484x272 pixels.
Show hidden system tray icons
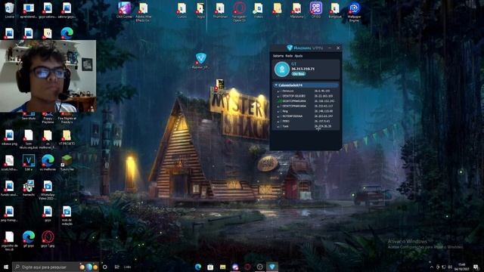click(x=432, y=267)
